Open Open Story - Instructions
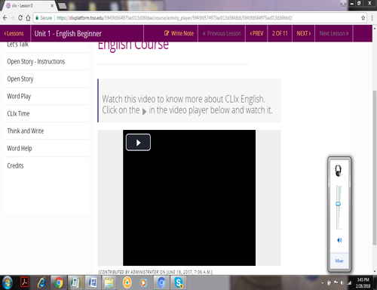 pyautogui.click(x=47, y=61)
